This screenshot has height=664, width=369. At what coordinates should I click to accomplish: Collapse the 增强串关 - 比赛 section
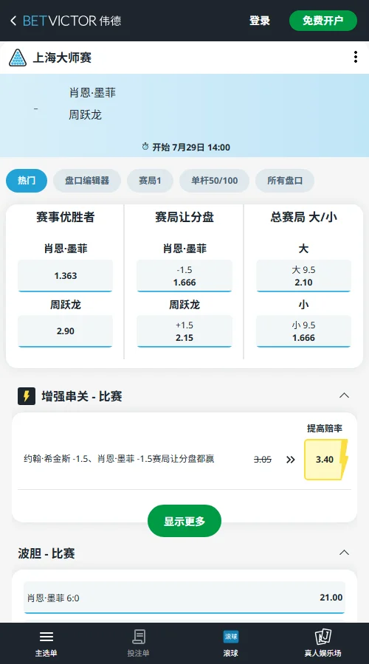345,395
